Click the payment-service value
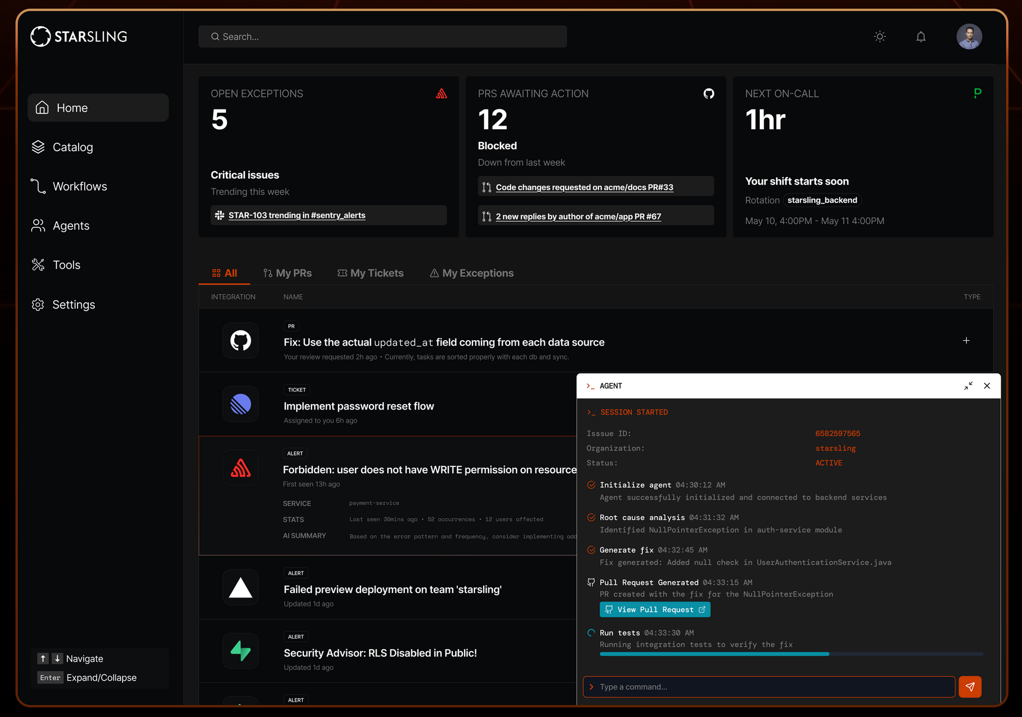 point(374,503)
